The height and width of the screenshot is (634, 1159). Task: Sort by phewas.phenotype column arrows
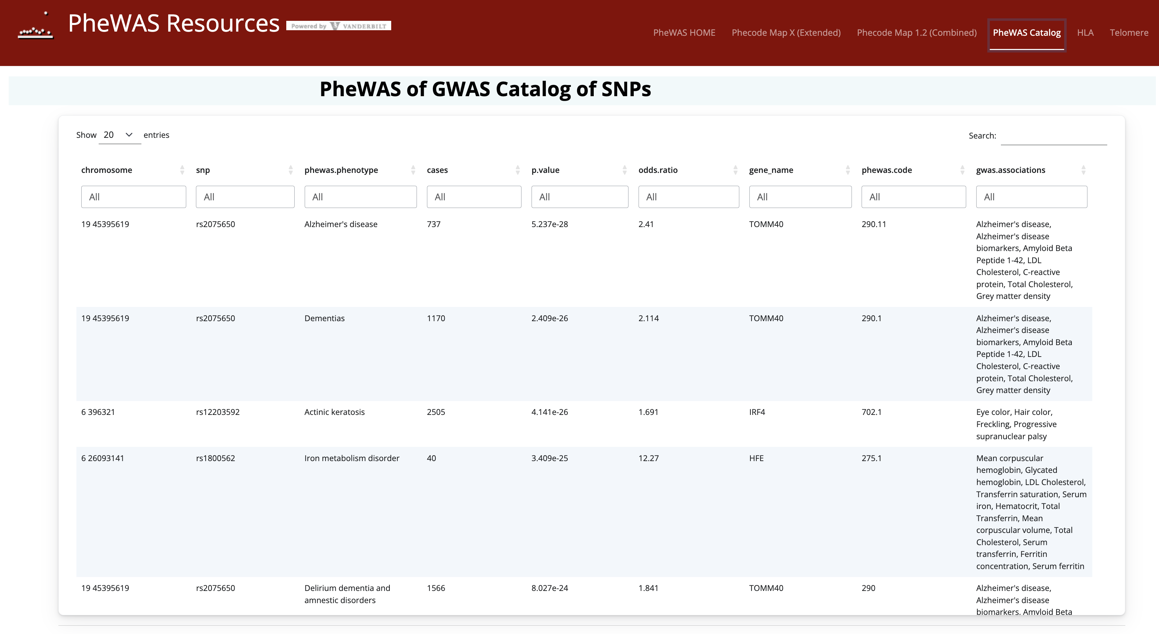pos(413,170)
